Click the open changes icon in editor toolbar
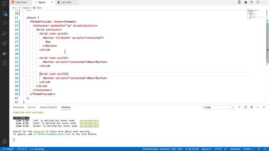 pos(239,2)
